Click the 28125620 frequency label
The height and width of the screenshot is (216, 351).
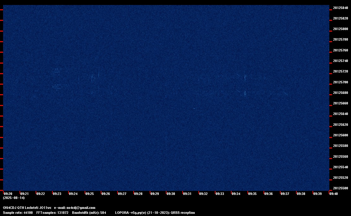pyautogui.click(x=340, y=125)
